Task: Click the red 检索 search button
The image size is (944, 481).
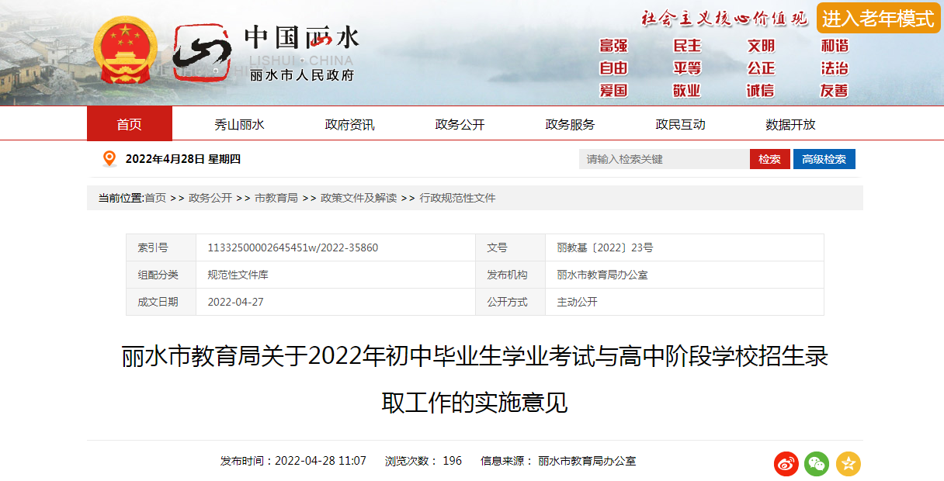Action: click(x=769, y=159)
